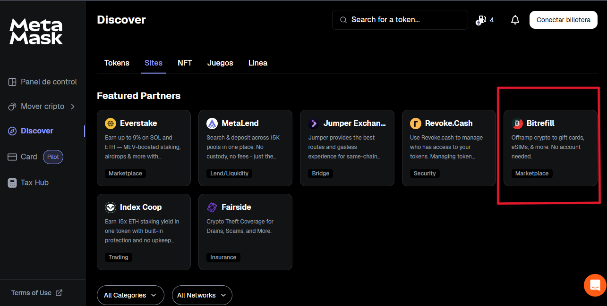This screenshot has height=306, width=607.
Task: Switch to the NFT tab
Action: pos(185,63)
